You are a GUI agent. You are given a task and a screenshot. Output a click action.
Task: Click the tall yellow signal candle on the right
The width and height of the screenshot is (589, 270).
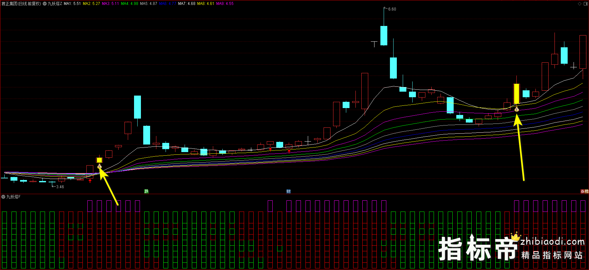pyautogui.click(x=516, y=94)
